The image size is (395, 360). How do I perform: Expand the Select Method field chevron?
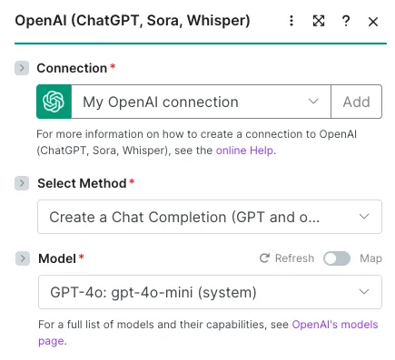tap(22, 183)
